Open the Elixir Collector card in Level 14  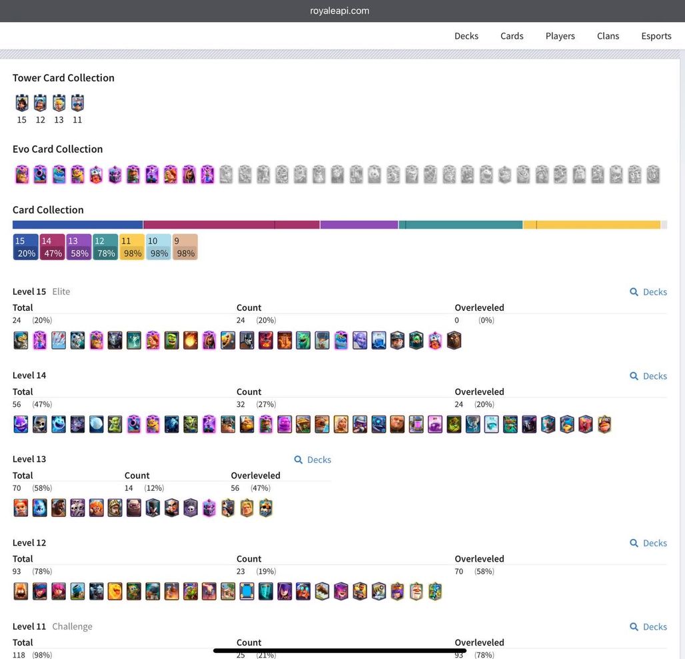pos(416,424)
